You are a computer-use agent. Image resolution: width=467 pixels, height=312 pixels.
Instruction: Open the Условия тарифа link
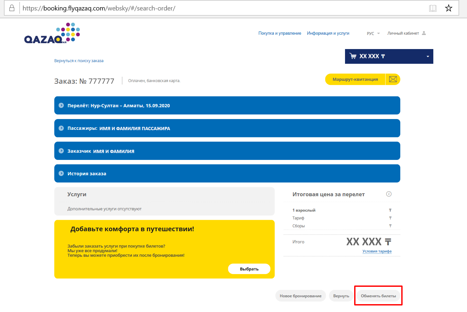377,251
